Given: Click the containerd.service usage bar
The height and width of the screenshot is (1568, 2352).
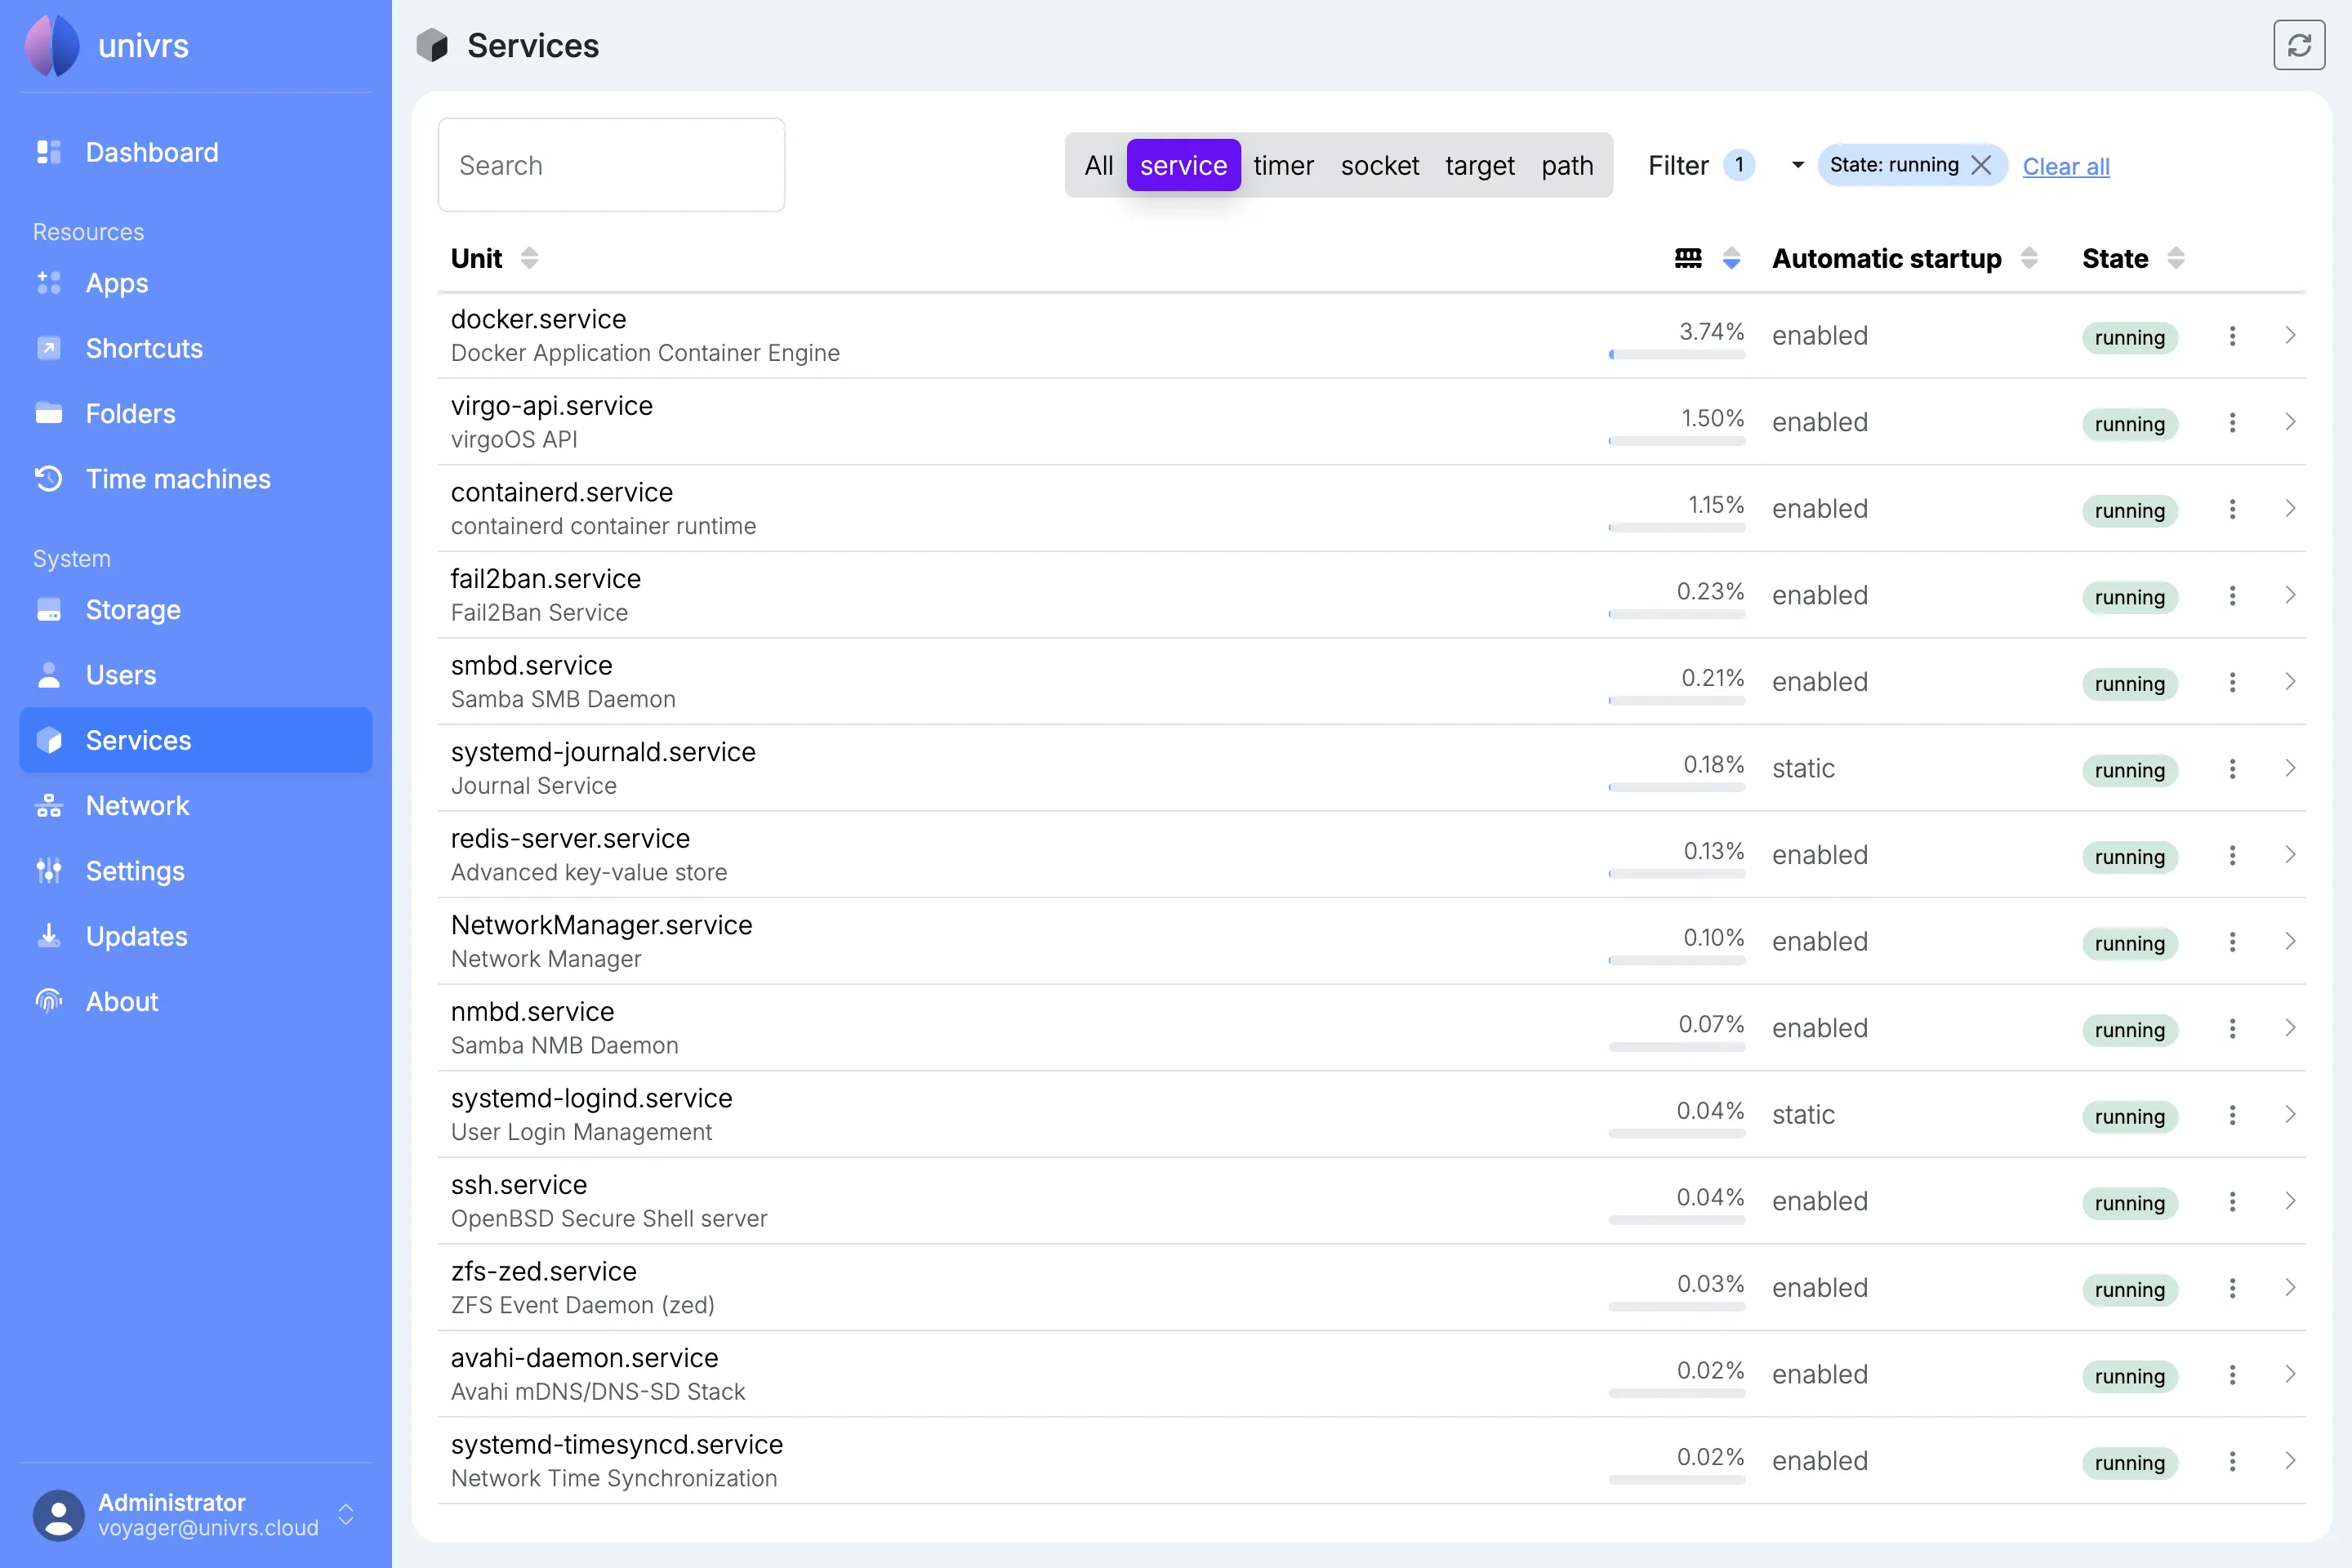Looking at the screenshot, I should point(1677,527).
